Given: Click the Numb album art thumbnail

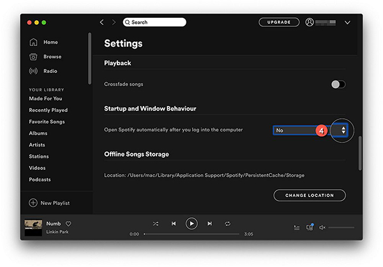Looking at the screenshot, I should 33,227.
